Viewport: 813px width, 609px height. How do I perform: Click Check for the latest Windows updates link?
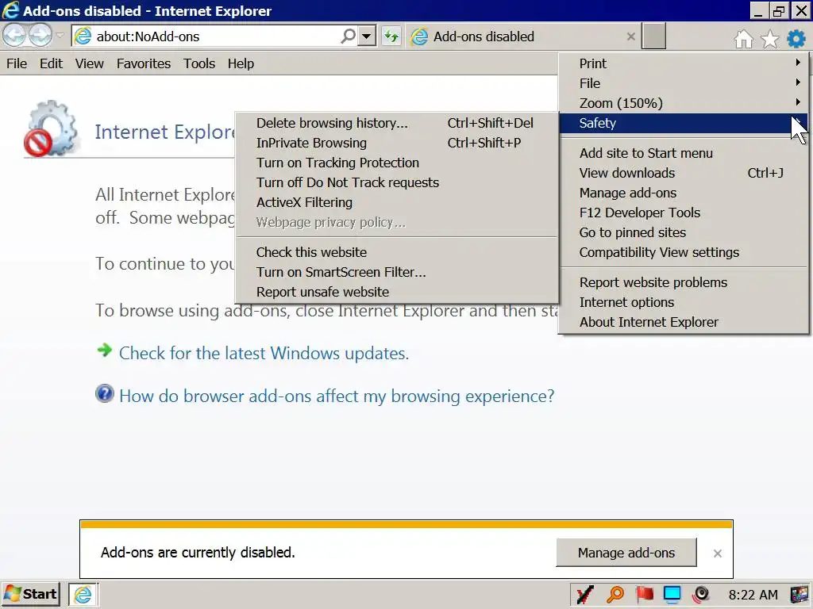[x=264, y=353]
